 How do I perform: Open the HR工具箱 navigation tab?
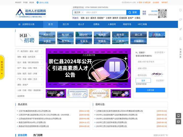tap(142, 24)
